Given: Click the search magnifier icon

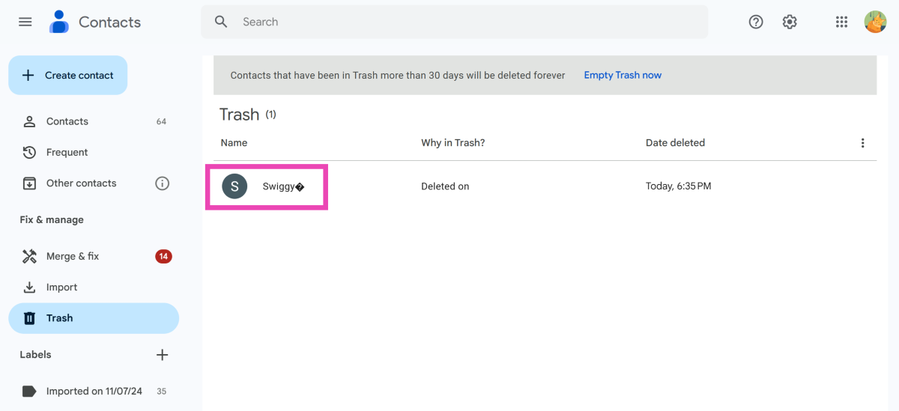Looking at the screenshot, I should click(x=221, y=22).
